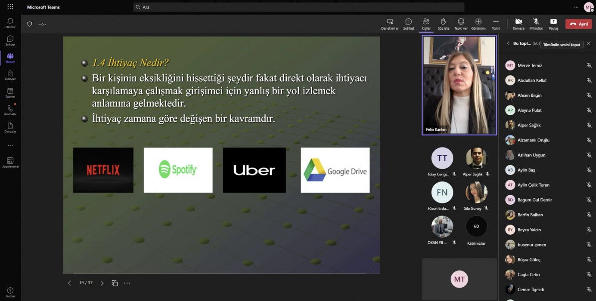The image size is (596, 301).
Task: Toggle the Mikrofon microphone
Action: point(536,24)
